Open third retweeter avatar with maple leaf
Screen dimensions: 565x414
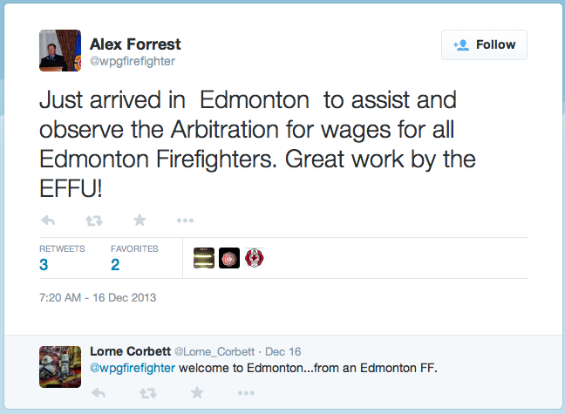255,258
